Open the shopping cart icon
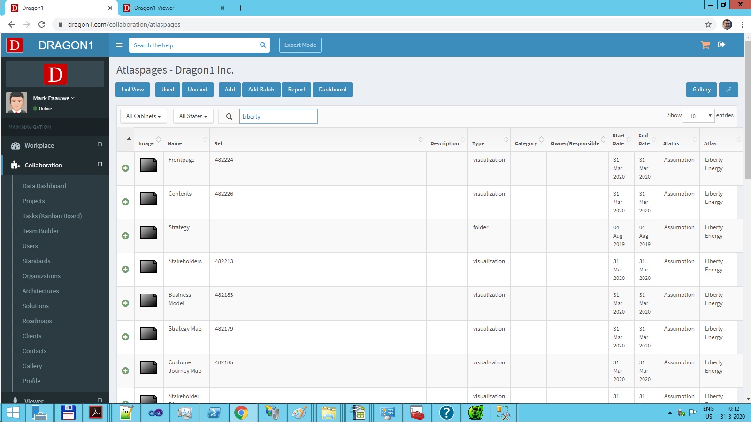Image resolution: width=751 pixels, height=422 pixels. click(705, 45)
